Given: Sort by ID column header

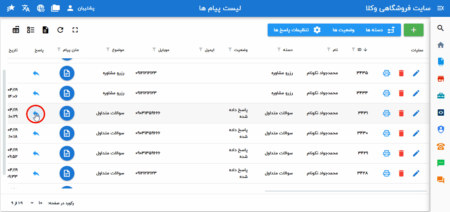Looking at the screenshot, I should [x=359, y=50].
